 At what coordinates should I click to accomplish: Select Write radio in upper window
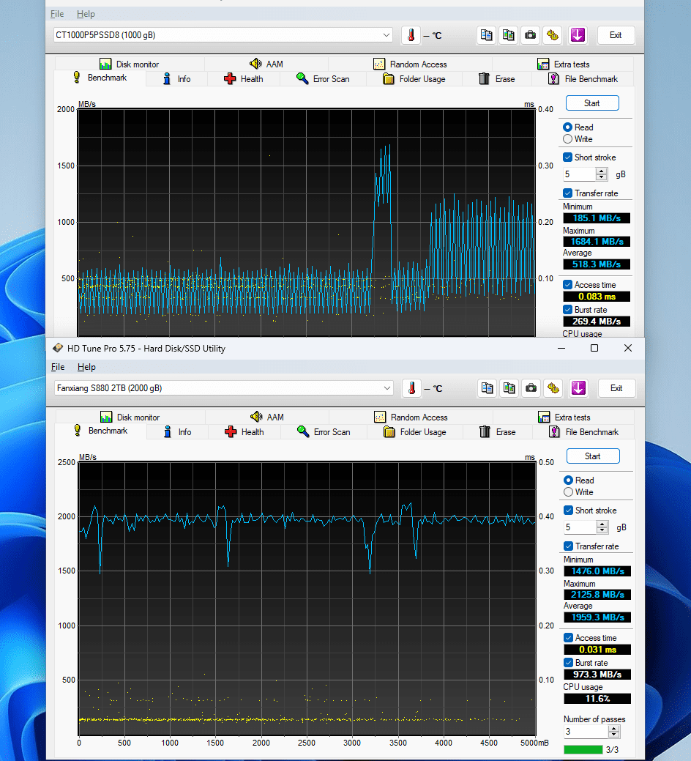click(x=567, y=139)
